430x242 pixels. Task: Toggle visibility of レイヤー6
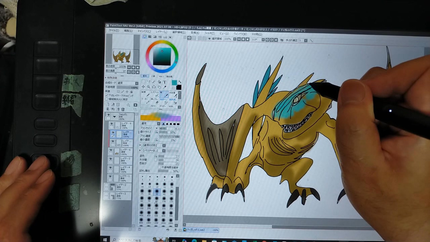point(111,150)
